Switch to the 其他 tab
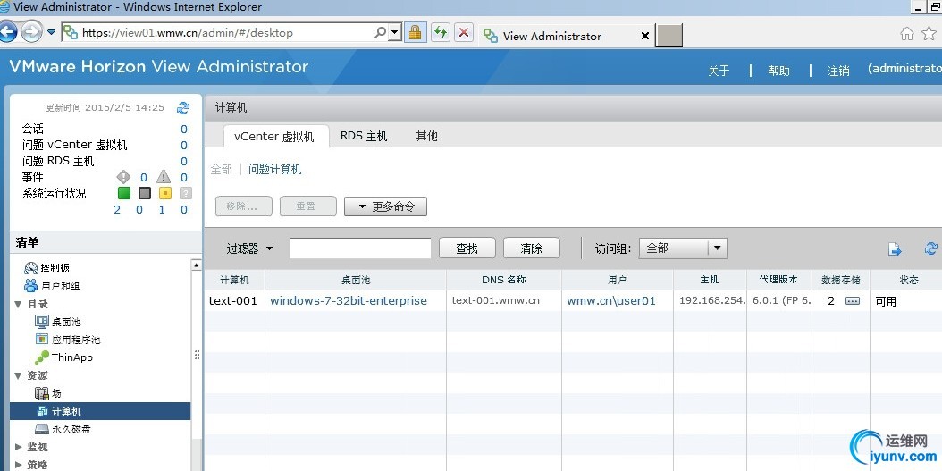942x471 pixels. [x=426, y=136]
